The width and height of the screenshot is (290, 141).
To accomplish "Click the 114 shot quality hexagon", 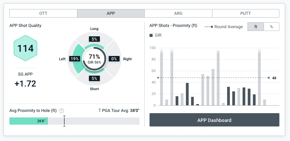I will (25, 48).
